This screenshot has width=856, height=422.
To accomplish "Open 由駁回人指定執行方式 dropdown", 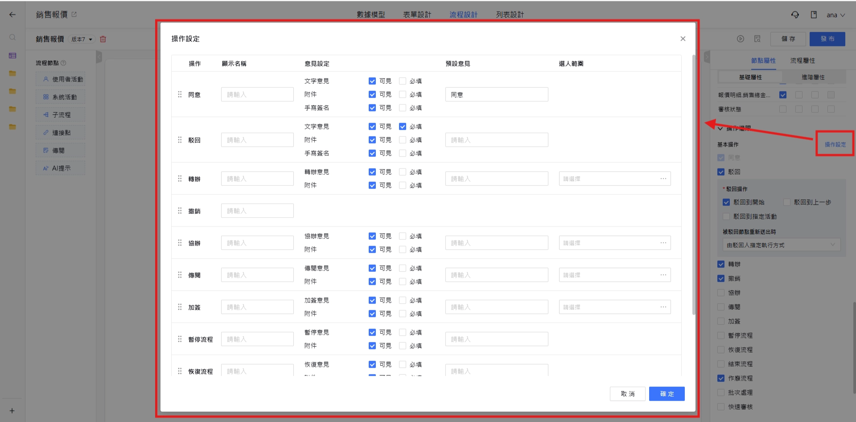I will pyautogui.click(x=781, y=245).
